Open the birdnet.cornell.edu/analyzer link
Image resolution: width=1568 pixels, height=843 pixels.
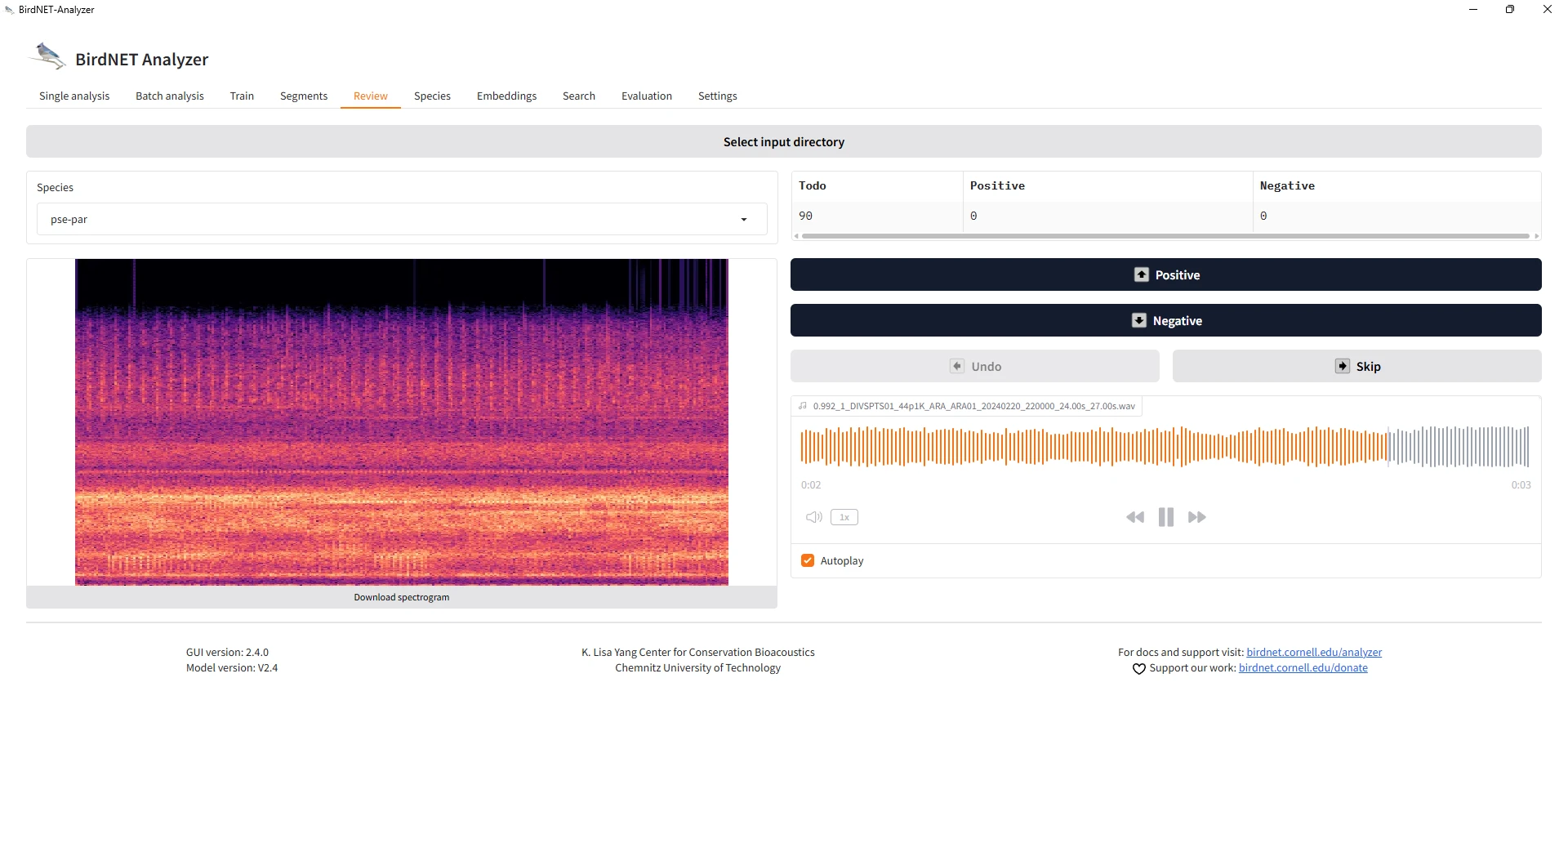[x=1314, y=652]
